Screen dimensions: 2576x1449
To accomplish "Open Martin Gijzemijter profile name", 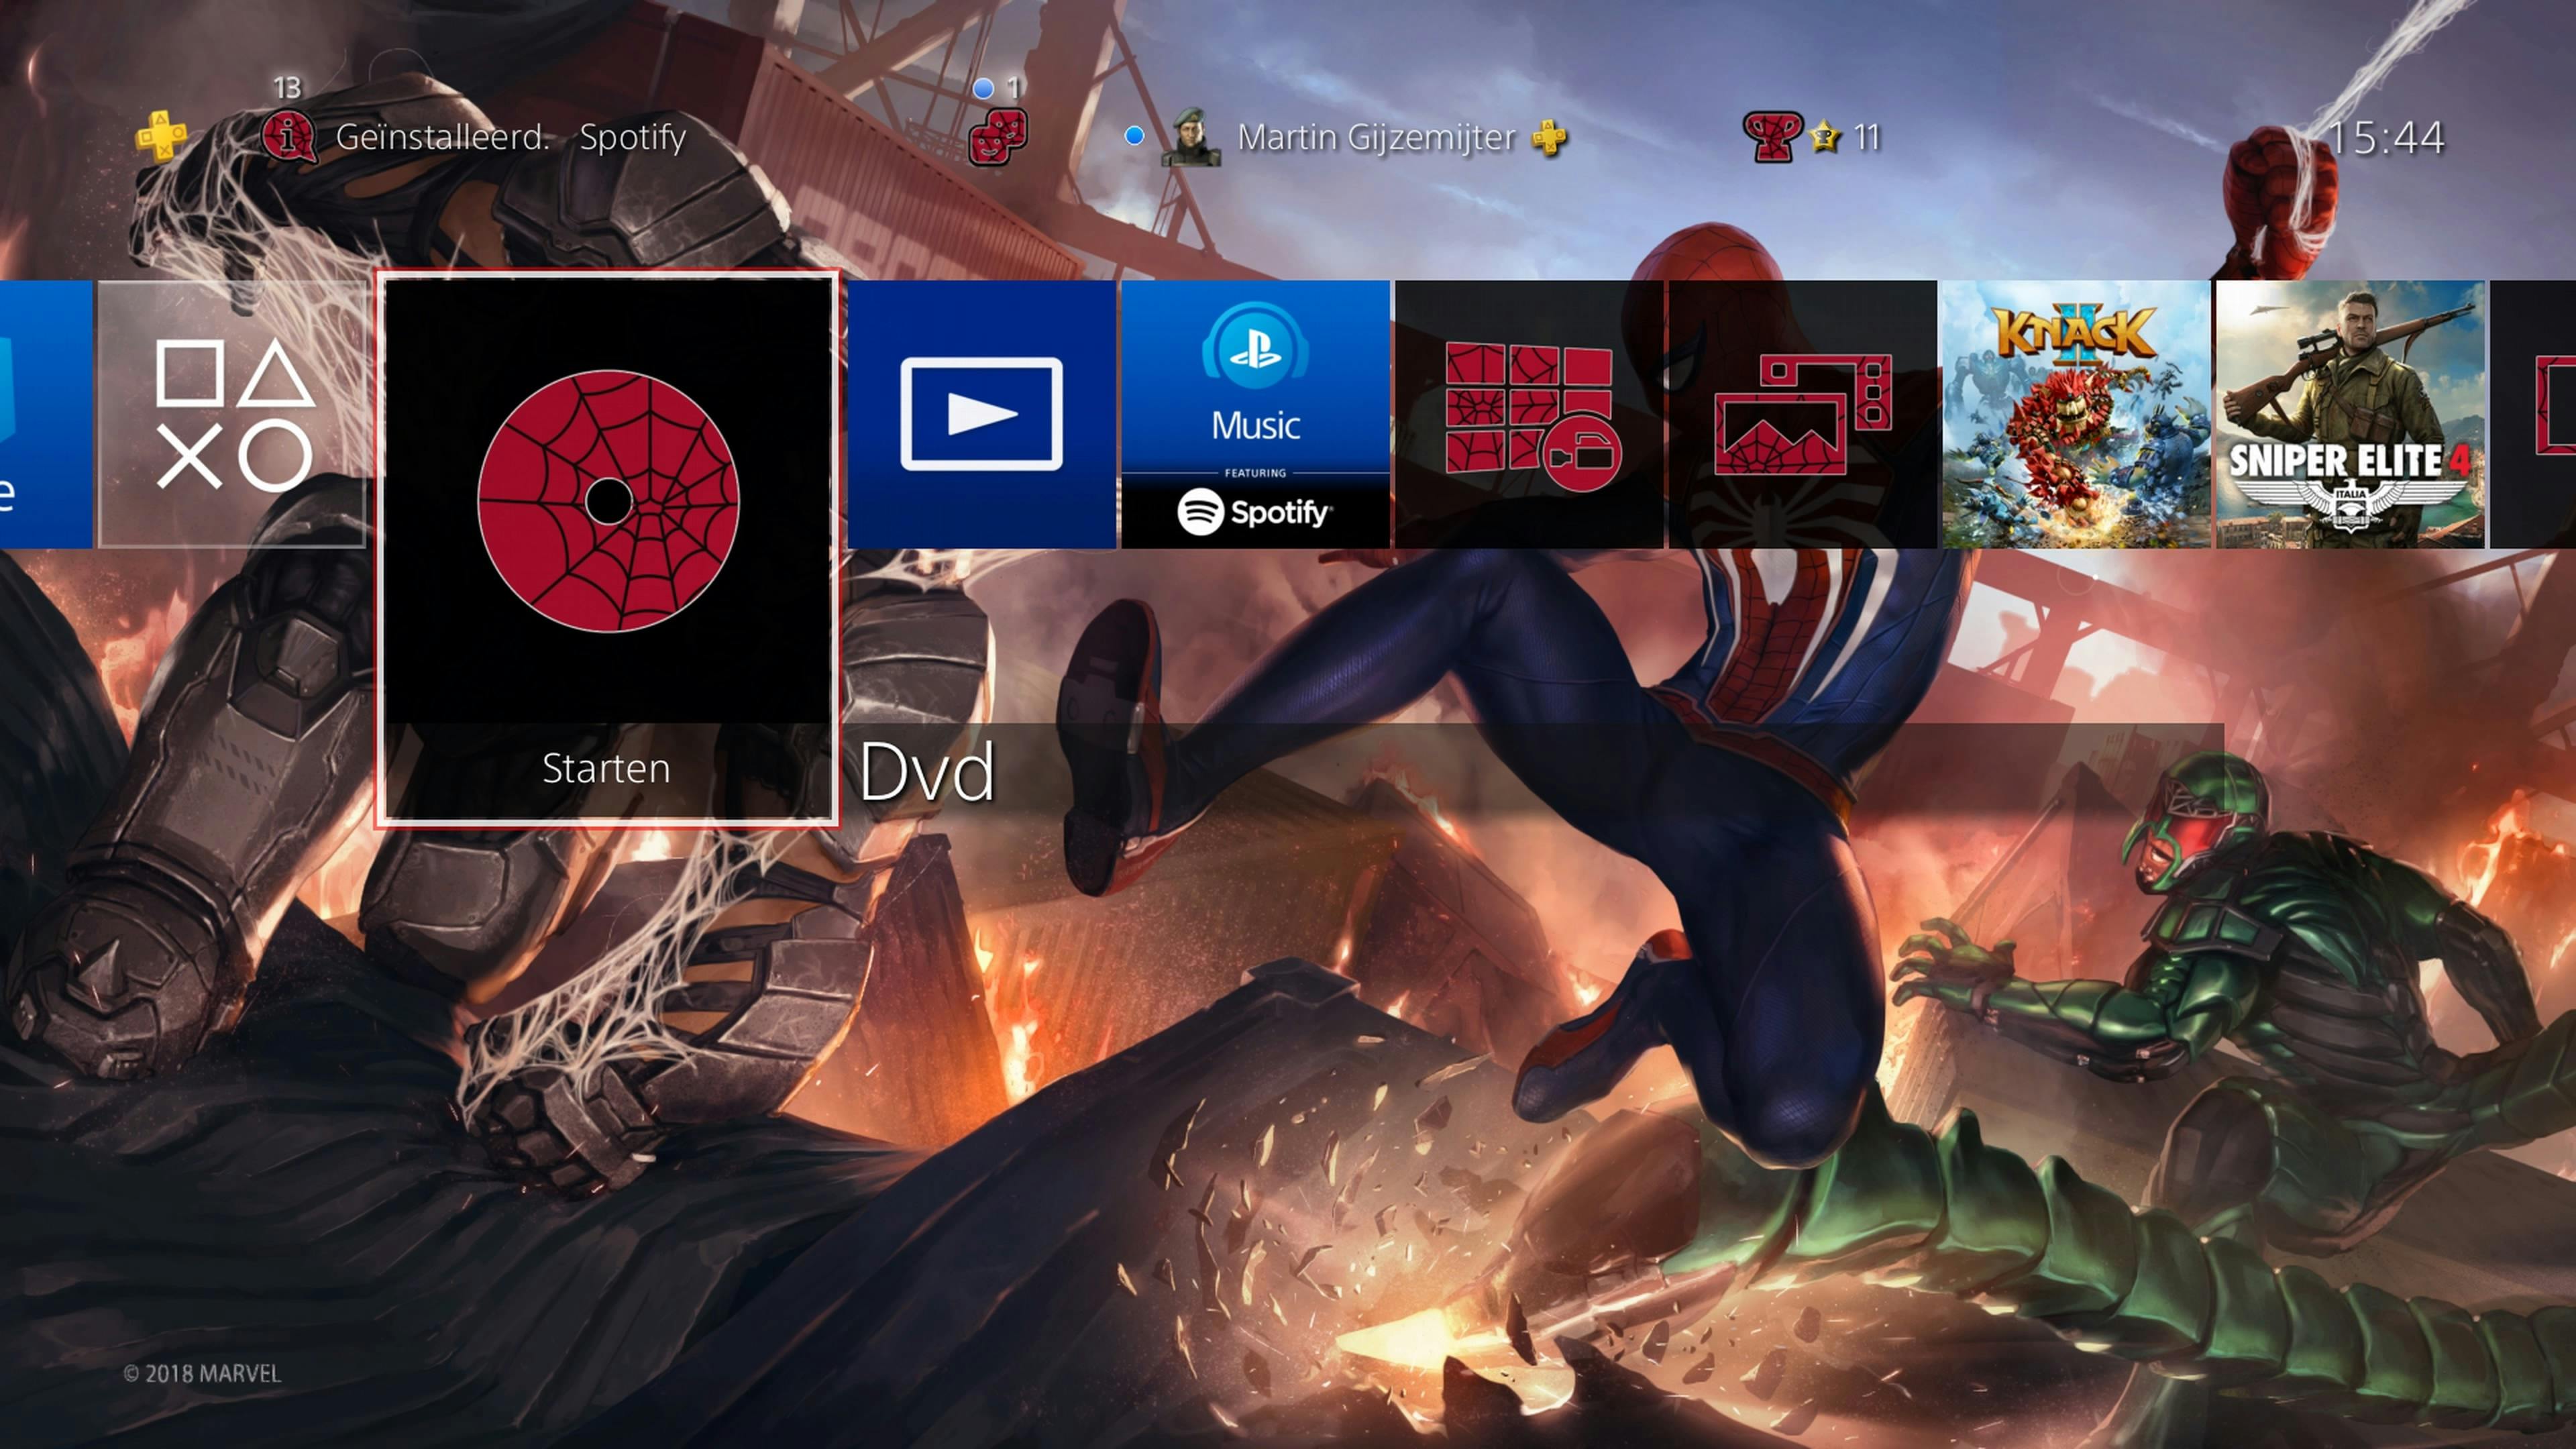I will 1376,137.
